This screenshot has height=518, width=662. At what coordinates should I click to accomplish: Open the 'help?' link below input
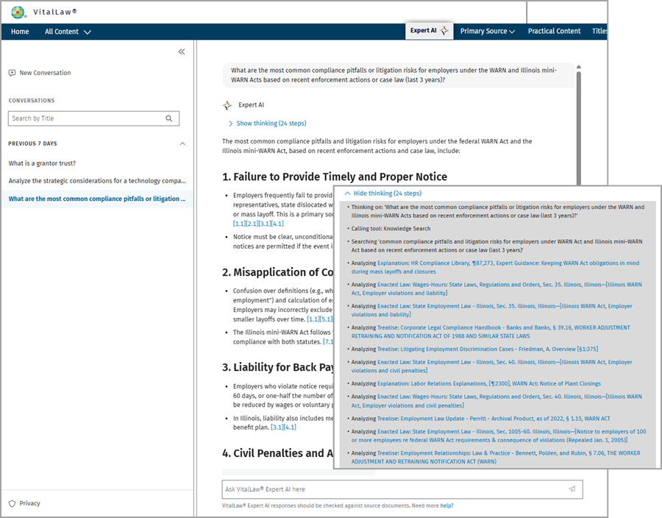coord(446,505)
